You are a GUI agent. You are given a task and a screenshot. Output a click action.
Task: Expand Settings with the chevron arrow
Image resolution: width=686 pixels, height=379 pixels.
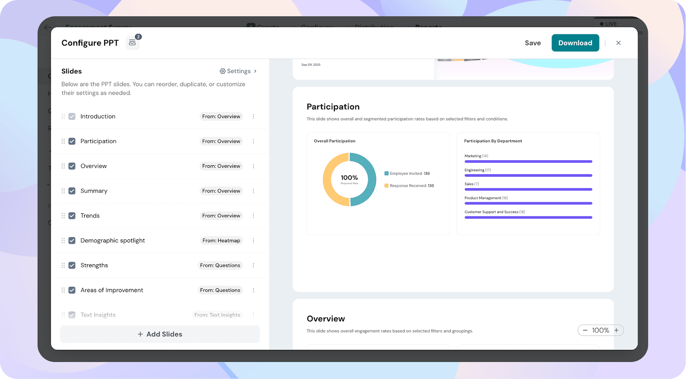coord(255,71)
